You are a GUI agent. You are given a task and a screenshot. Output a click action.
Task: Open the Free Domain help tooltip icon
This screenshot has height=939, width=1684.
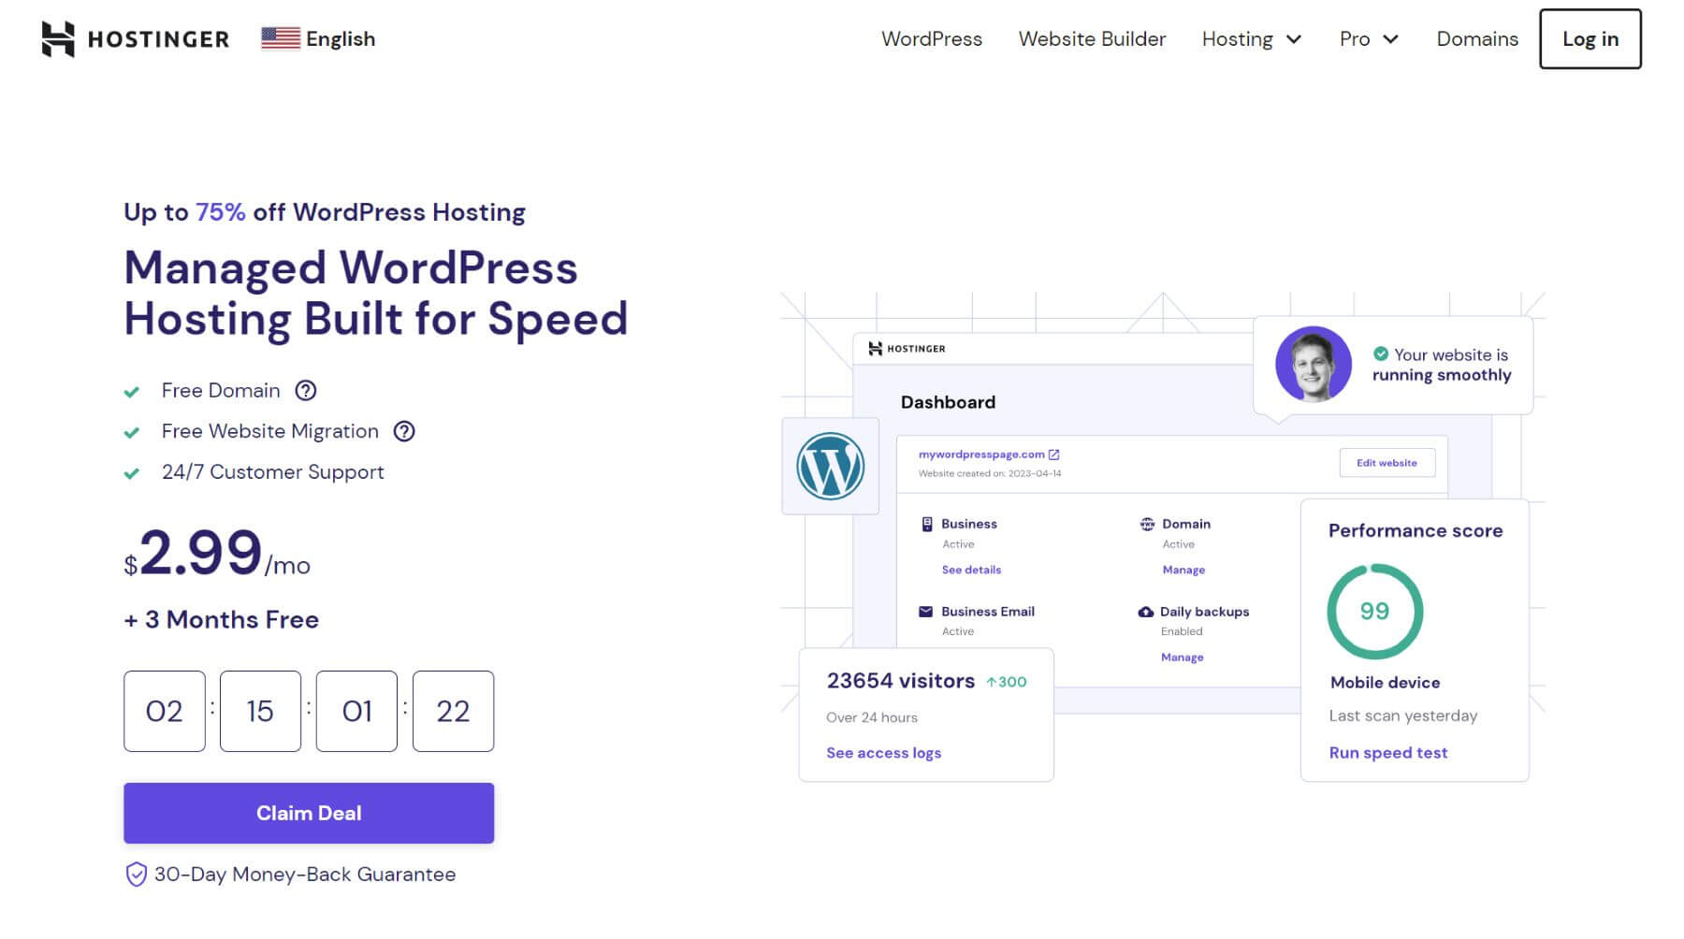click(305, 390)
